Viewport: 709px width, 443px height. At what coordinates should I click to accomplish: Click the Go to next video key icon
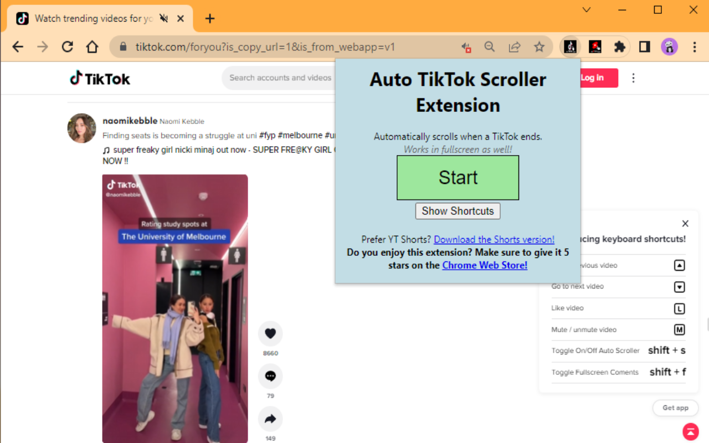click(680, 287)
